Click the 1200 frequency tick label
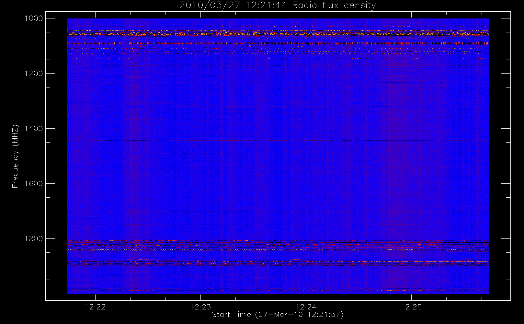 (x=34, y=74)
